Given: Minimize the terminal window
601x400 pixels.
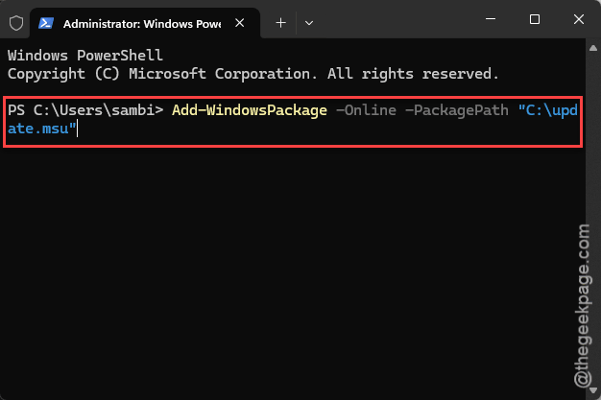Looking at the screenshot, I should 491,19.
